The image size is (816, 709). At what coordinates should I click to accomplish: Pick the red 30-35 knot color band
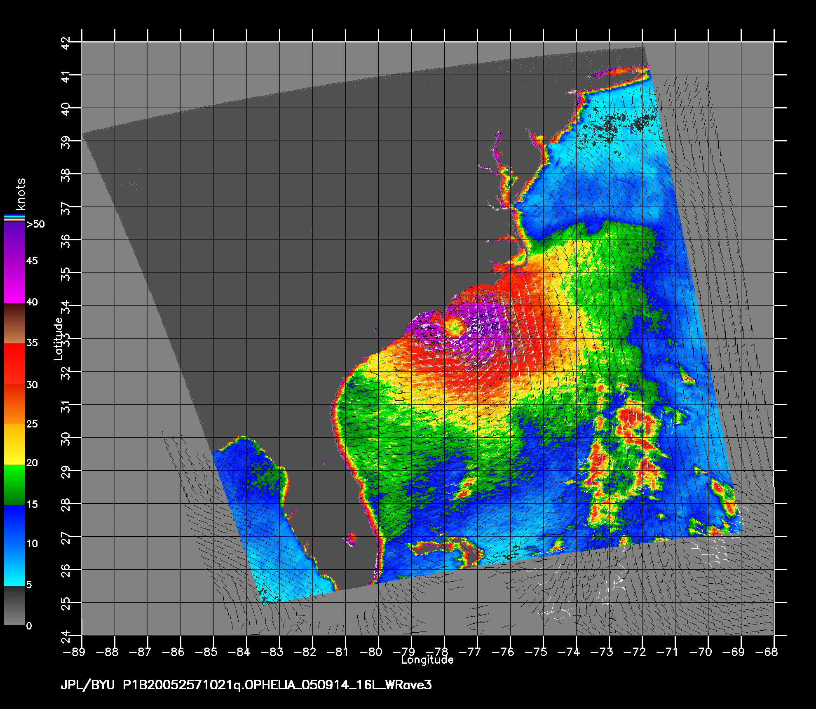14,364
